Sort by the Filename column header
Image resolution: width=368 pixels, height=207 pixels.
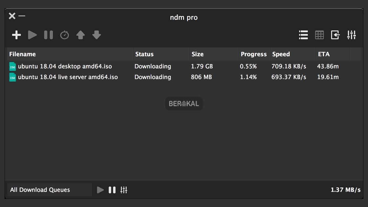(22, 54)
